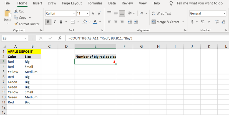Open General number format dropdown
The width and height of the screenshot is (229, 115).
coord(224,13)
